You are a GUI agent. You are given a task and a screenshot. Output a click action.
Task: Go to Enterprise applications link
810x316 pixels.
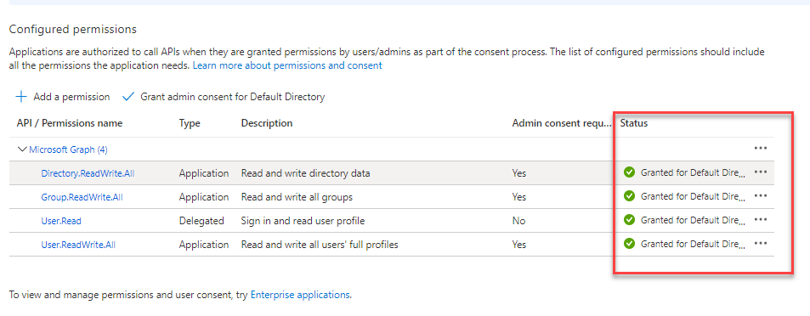(x=301, y=295)
